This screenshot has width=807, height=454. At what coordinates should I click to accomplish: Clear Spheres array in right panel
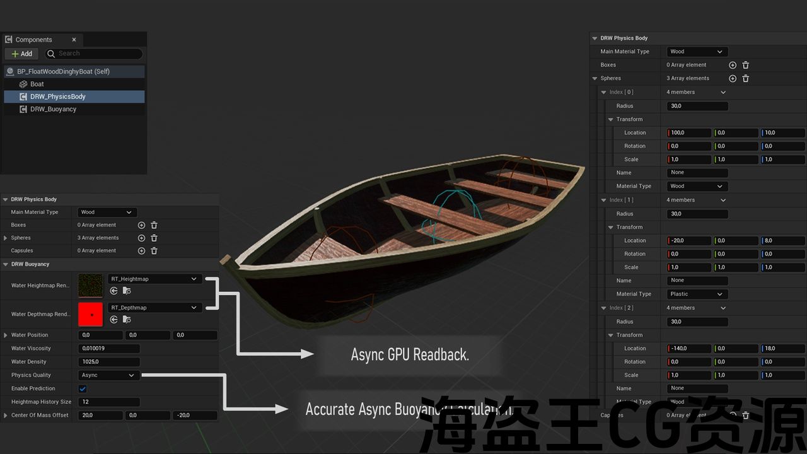pos(746,79)
